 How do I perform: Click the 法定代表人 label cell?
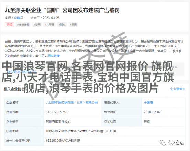122,102
